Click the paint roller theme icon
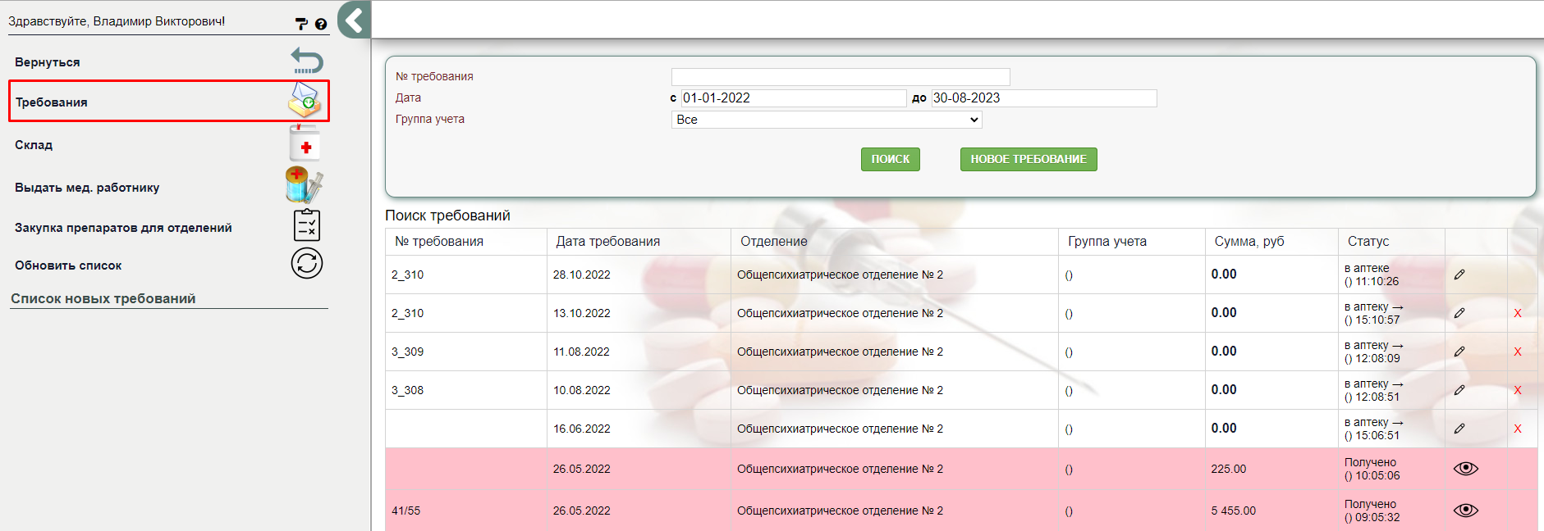 tap(301, 25)
